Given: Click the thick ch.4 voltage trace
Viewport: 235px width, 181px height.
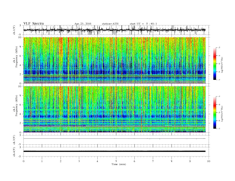Looking at the screenshot, I should point(115,151).
